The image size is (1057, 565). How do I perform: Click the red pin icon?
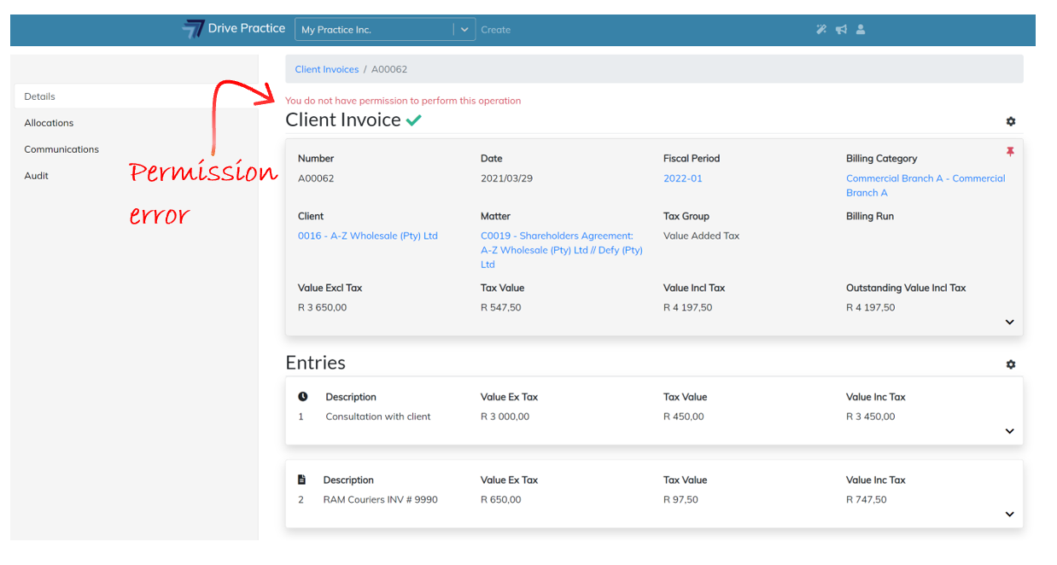1010,152
